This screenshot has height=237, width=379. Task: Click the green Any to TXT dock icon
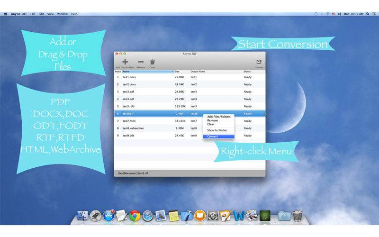click(x=265, y=216)
